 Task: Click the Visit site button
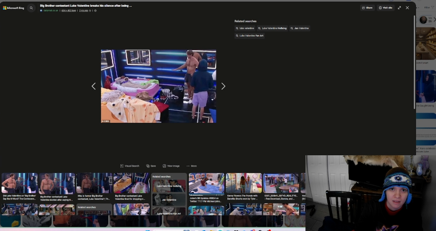click(x=385, y=8)
